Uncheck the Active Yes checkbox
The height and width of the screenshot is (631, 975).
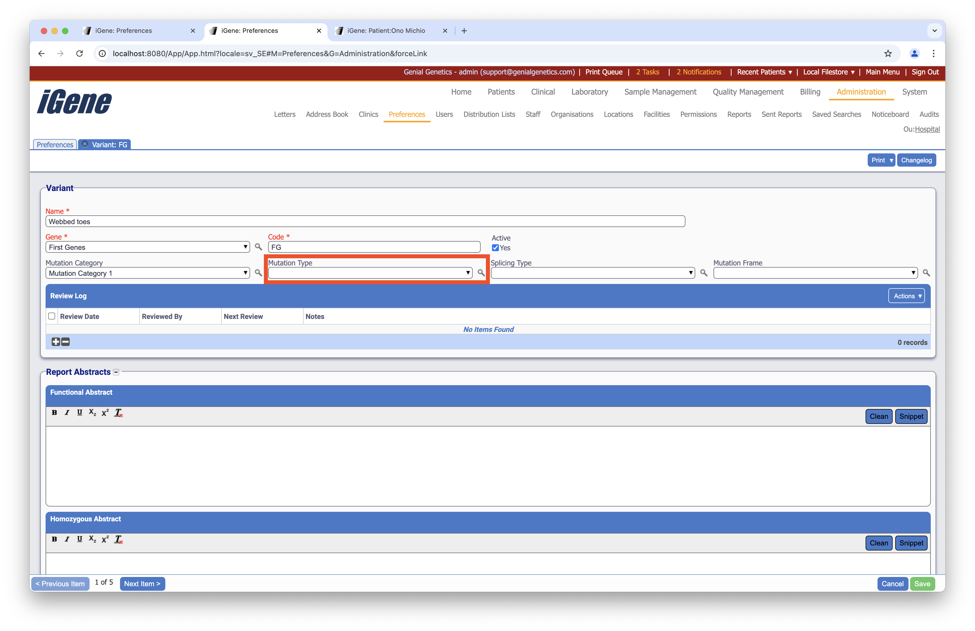(495, 248)
